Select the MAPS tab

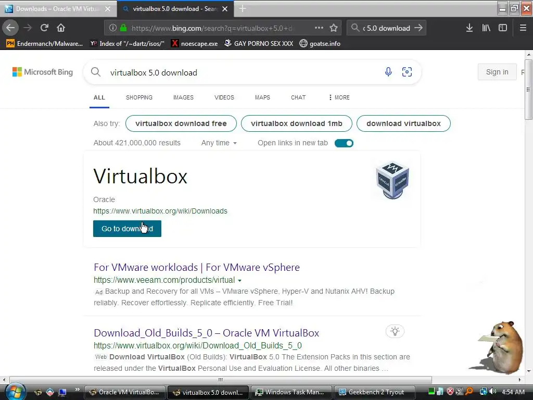pos(262,97)
